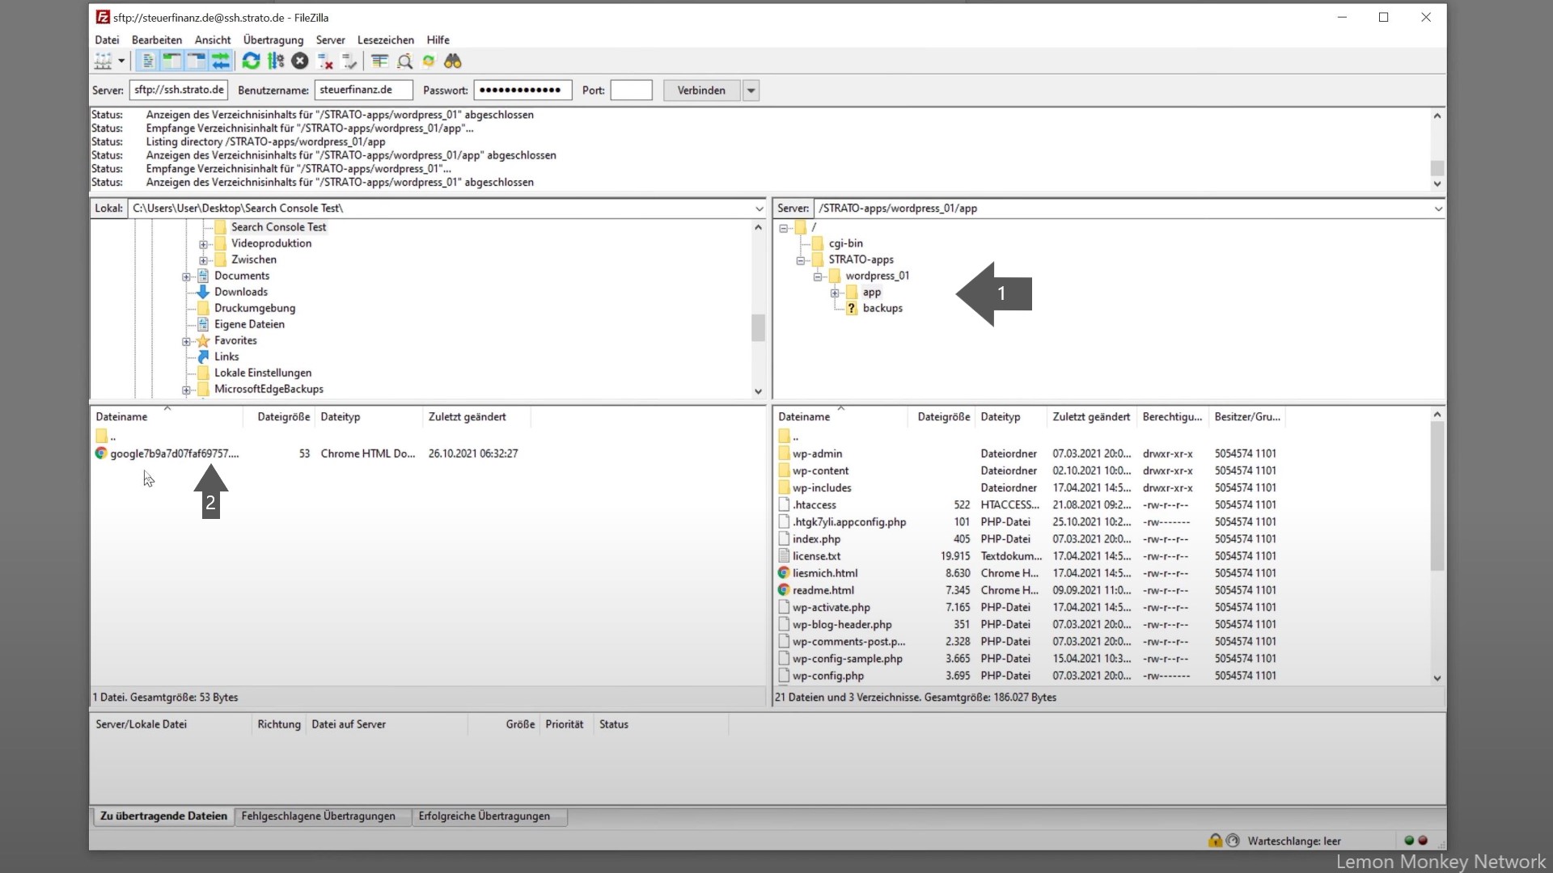Search for files with binoculars icon
The image size is (1553, 873).
453,61
